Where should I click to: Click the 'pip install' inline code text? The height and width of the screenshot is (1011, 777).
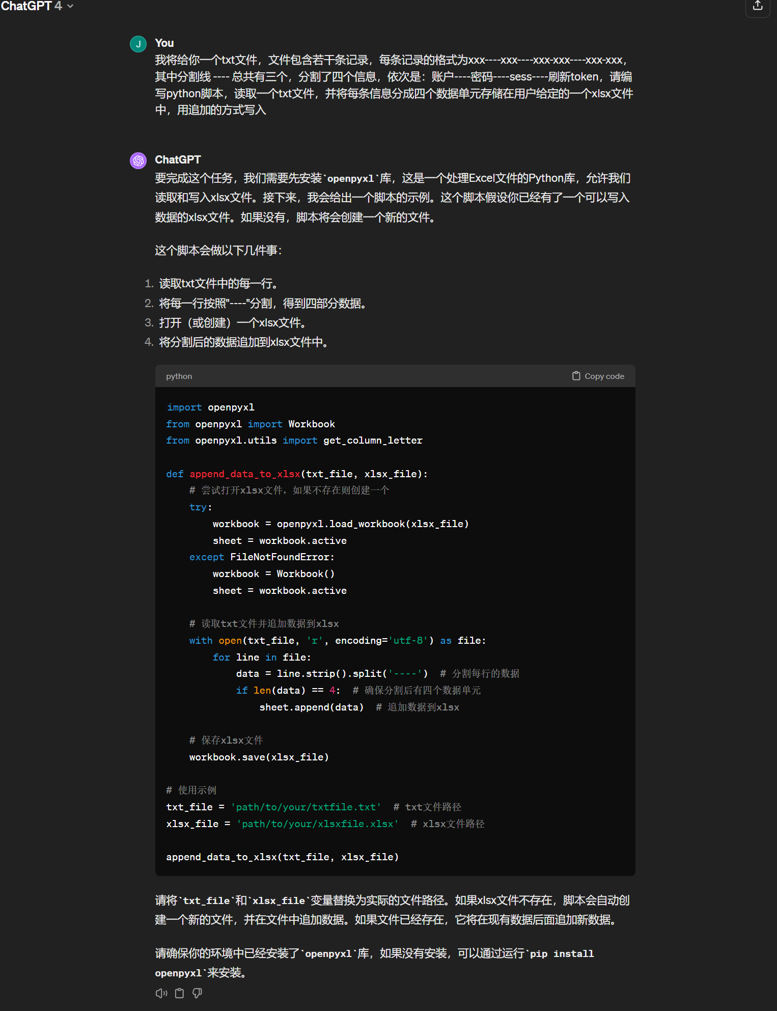(x=562, y=954)
